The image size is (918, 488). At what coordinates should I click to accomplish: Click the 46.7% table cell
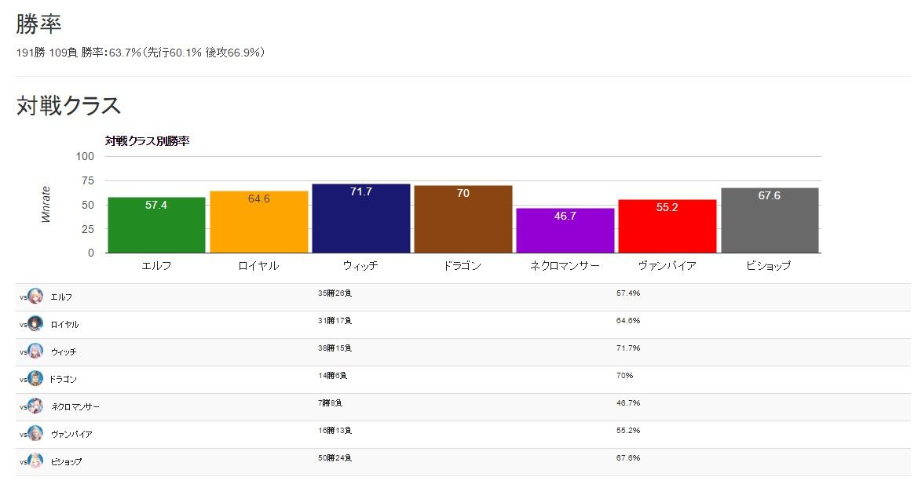[x=628, y=403]
